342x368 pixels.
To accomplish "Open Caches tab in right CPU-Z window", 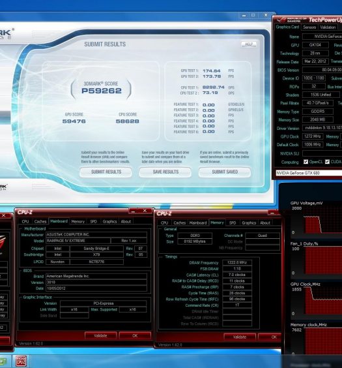I will tap(180, 222).
